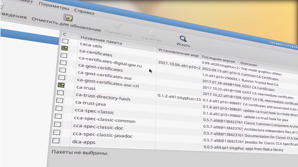Select the cca-spec-classic-doc package name
The image size is (298, 167).
[x=98, y=127]
